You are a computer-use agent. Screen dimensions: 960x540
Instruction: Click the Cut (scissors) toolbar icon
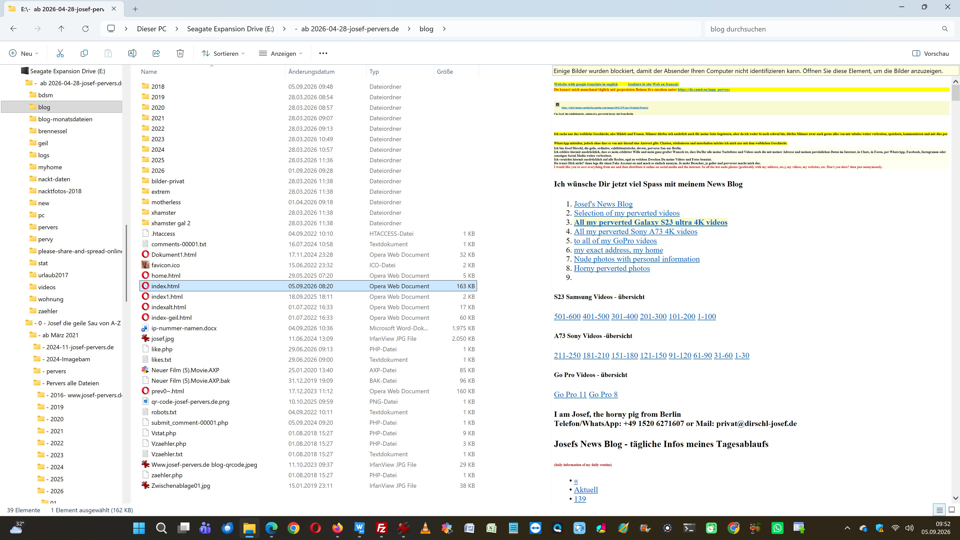pos(60,53)
